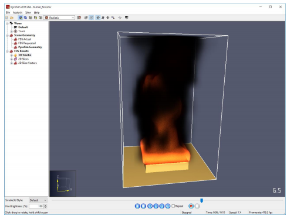287x219 pixels.
Task: Expand the 2D Slices tree node
Action: pyautogui.click(x=12, y=59)
